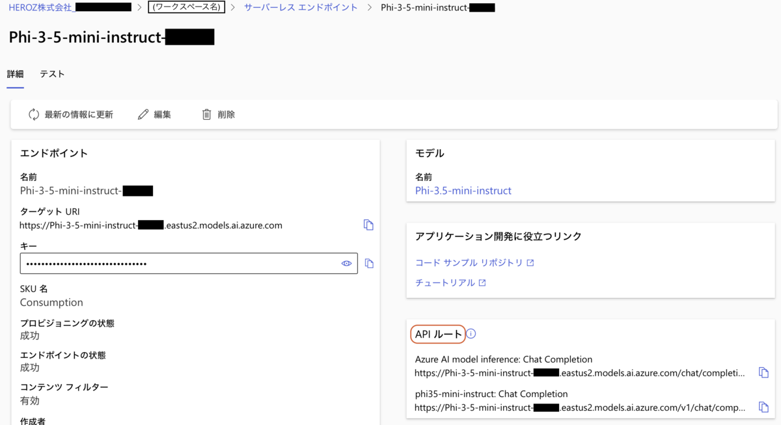Viewport: 781px width, 425px height.
Task: Select the Azure AI model inference URL text
Action: point(580,373)
